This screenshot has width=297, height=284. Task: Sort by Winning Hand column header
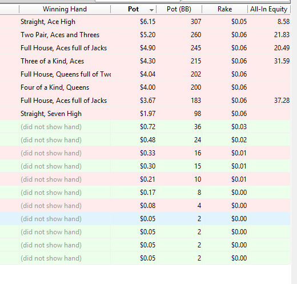[x=65, y=9]
